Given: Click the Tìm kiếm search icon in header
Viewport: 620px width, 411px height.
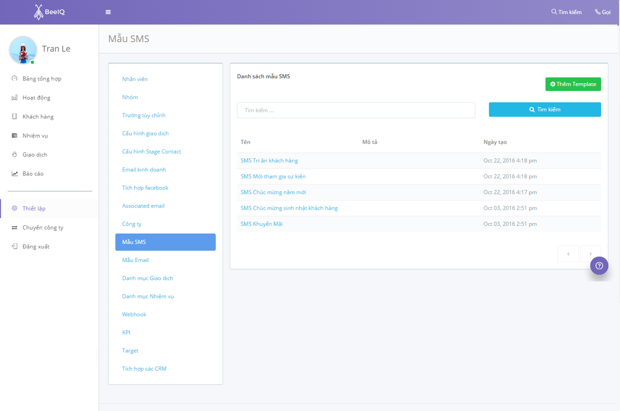Looking at the screenshot, I should click(x=554, y=12).
